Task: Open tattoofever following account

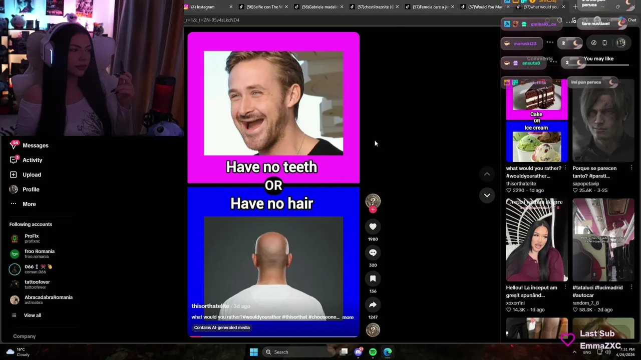Action: [30, 284]
